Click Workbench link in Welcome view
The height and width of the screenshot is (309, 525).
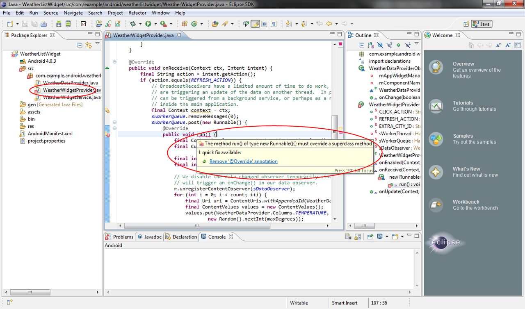(x=466, y=202)
